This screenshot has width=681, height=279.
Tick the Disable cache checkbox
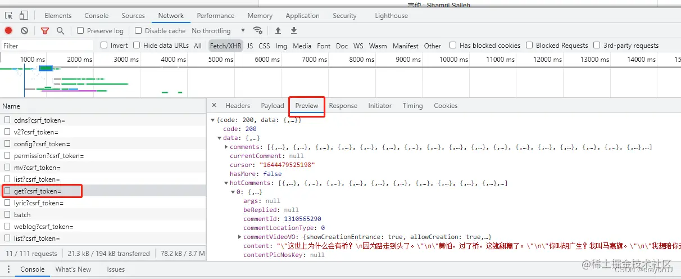click(138, 30)
